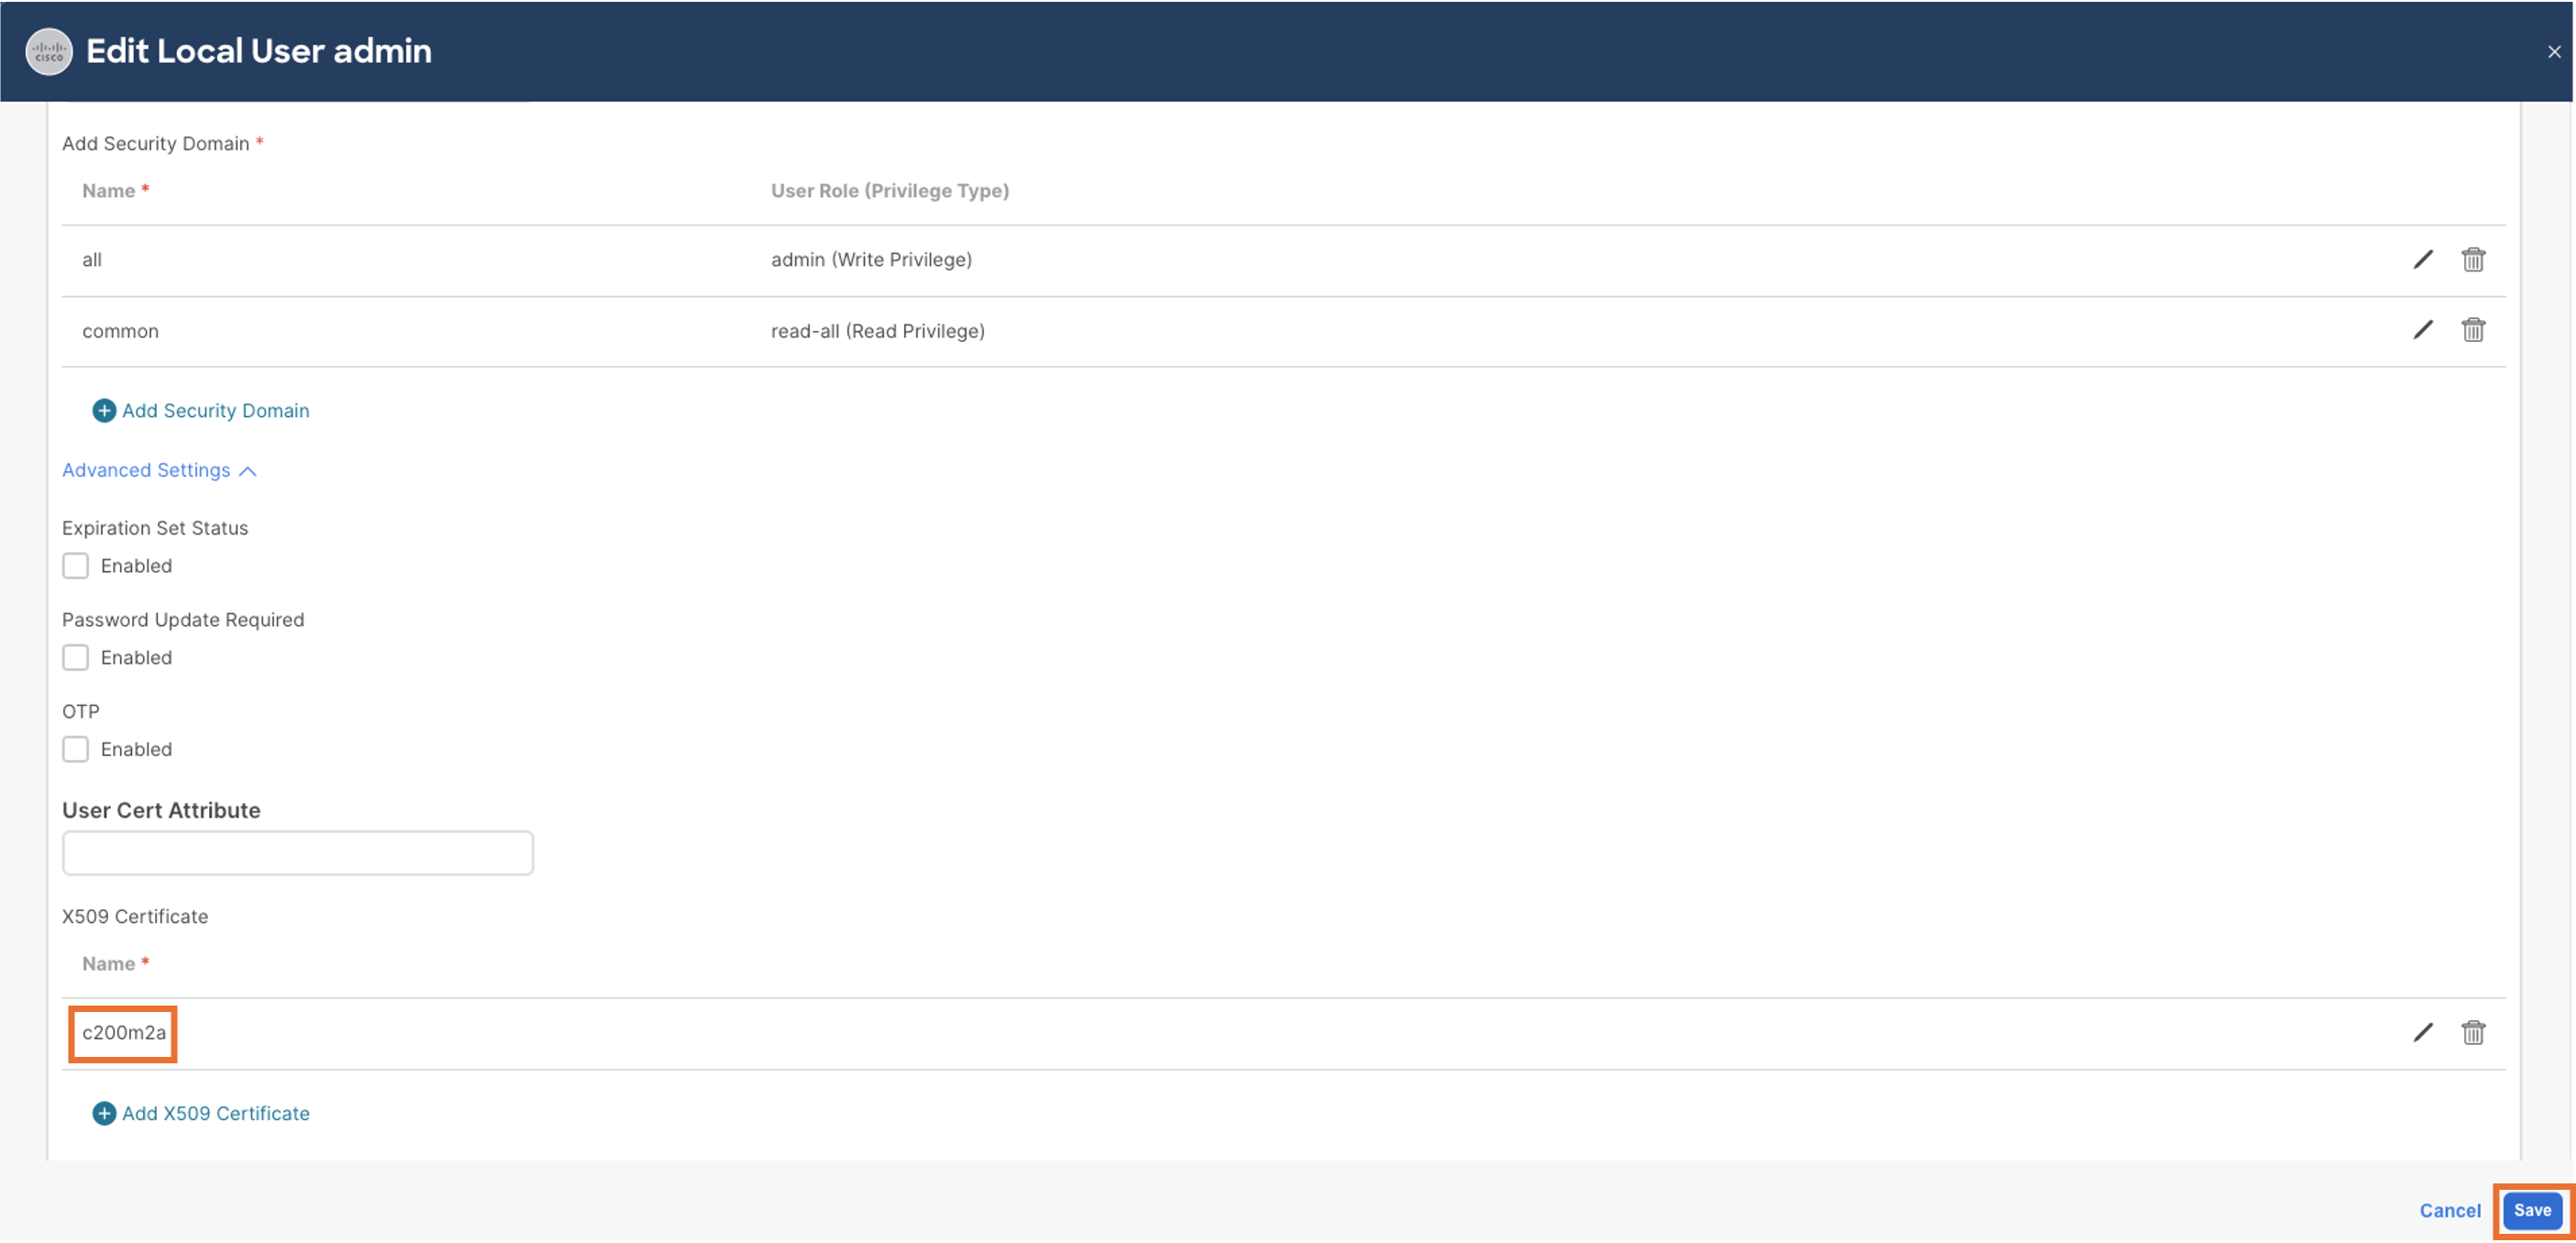Close the Edit Local User dialog
The width and height of the screenshot is (2576, 1243).
pyautogui.click(x=2554, y=52)
